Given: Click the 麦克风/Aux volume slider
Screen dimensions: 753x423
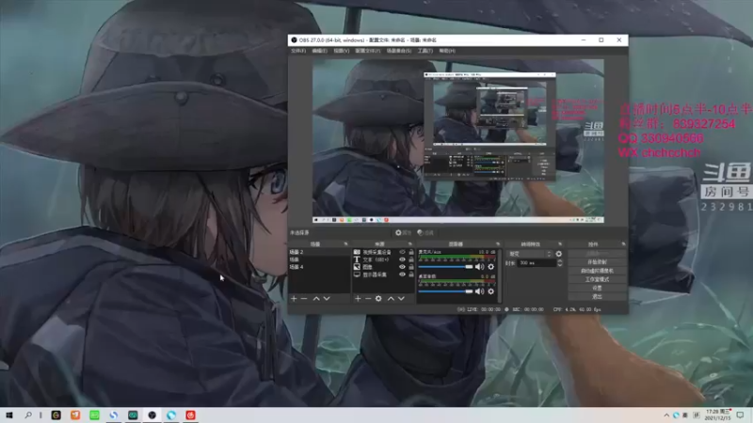Looking at the screenshot, I should (x=445, y=267).
